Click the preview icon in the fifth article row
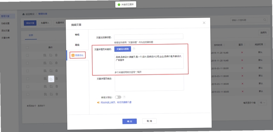The width and height of the screenshot is (273, 132). [45, 87]
